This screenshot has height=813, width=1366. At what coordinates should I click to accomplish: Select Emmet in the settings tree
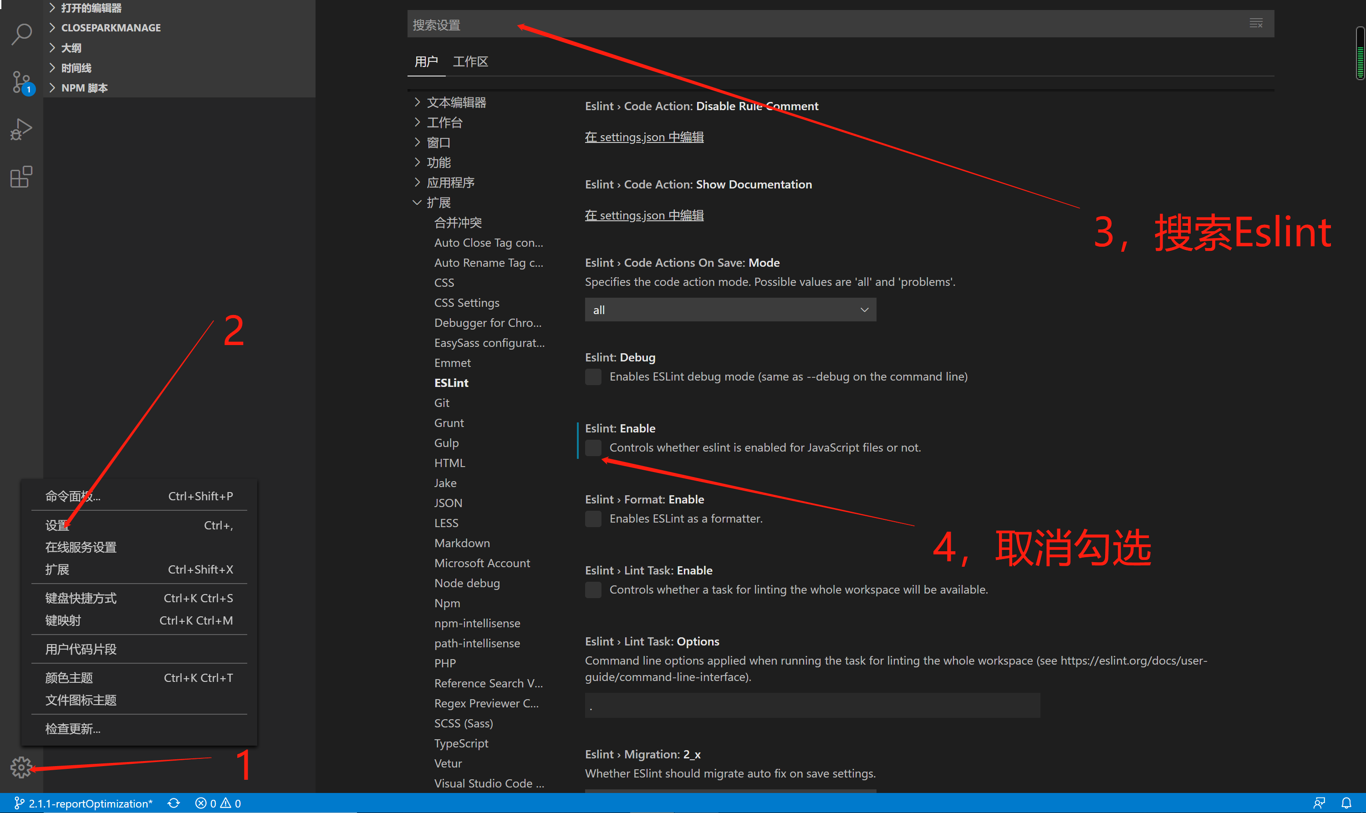(x=453, y=363)
